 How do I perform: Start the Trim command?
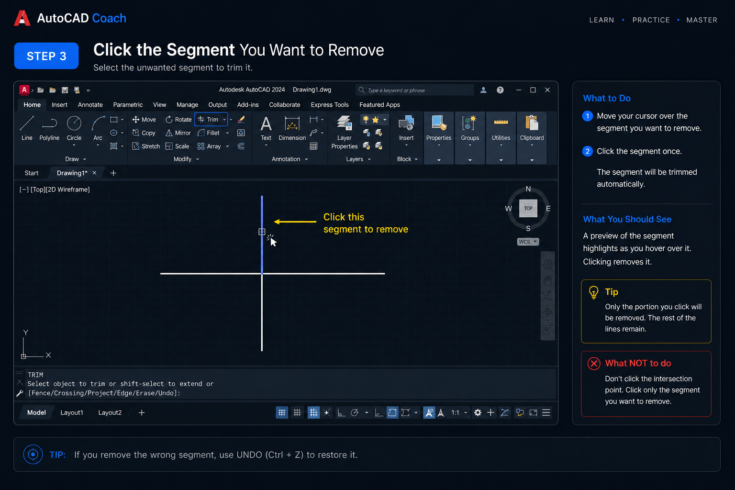pyautogui.click(x=208, y=120)
